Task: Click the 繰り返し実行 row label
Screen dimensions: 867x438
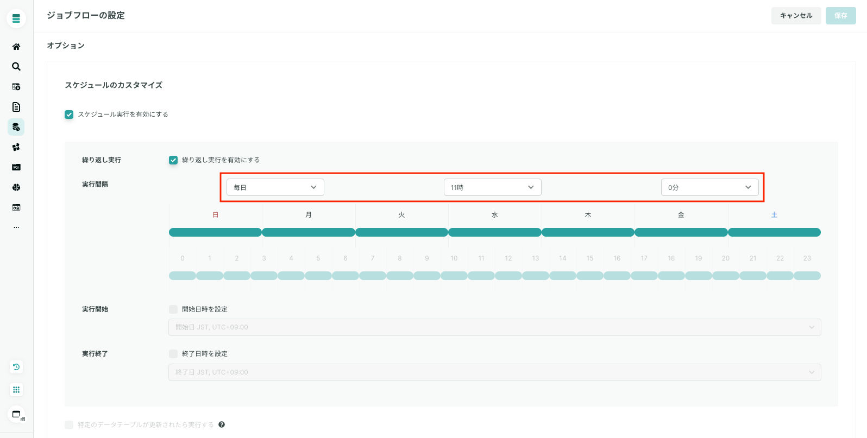Action: 102,160
